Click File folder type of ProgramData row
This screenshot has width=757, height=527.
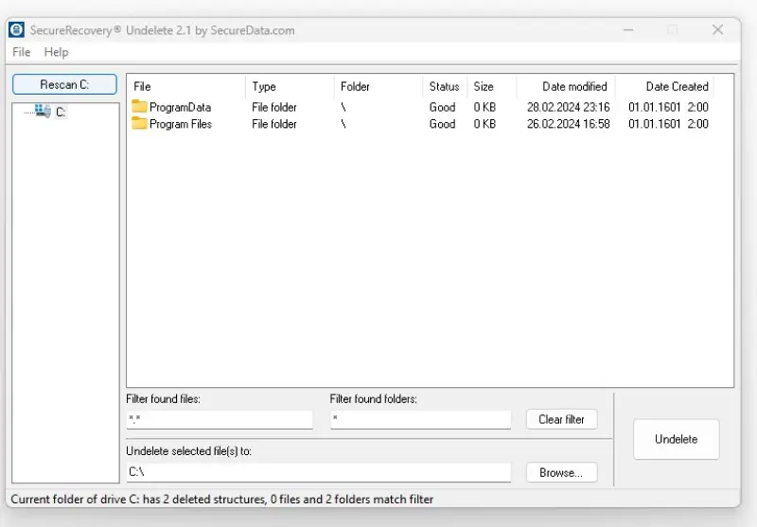tap(274, 107)
